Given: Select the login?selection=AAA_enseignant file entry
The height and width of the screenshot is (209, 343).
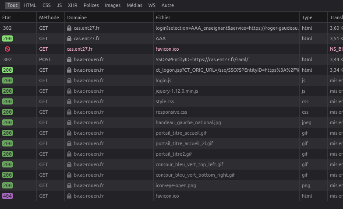Looking at the screenshot, I should pos(226,28).
